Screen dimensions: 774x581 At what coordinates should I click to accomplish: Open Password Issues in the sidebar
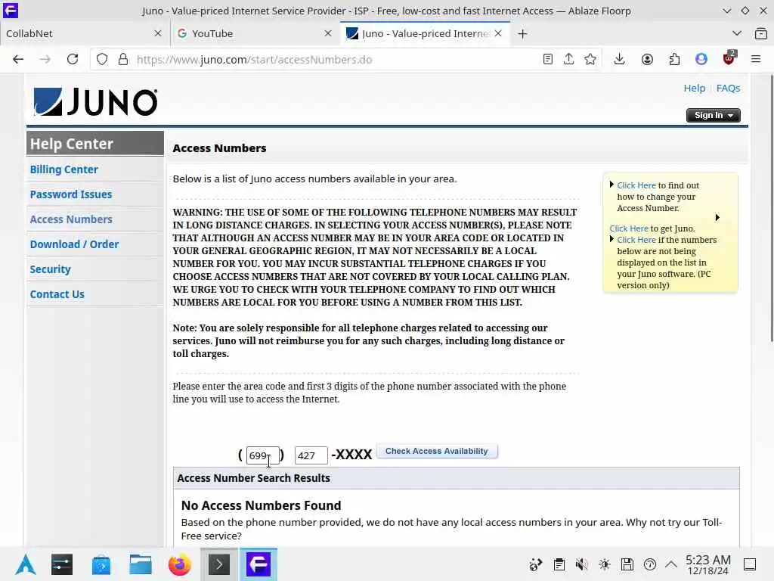(70, 194)
